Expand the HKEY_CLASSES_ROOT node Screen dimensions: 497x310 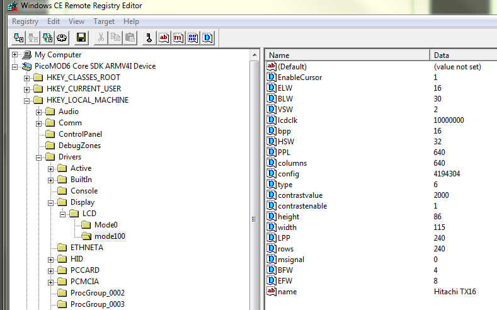click(26, 77)
